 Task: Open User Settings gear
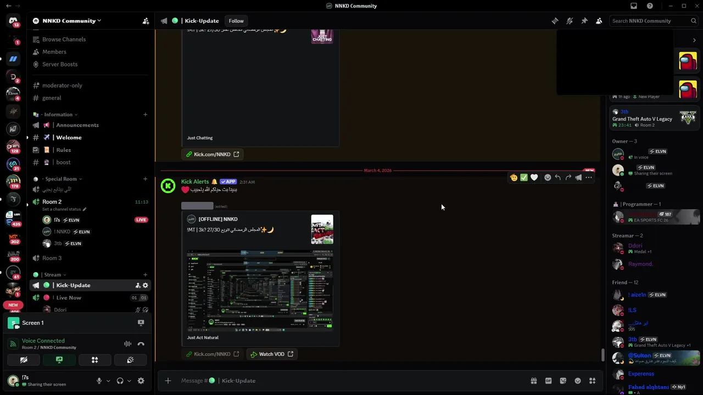[x=141, y=381]
